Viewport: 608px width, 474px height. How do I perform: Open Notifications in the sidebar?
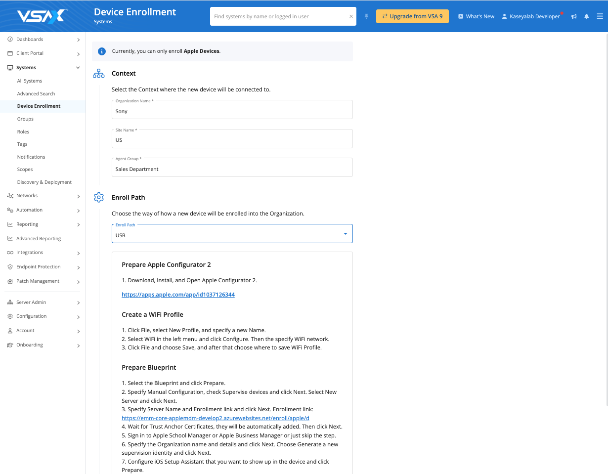(31, 157)
